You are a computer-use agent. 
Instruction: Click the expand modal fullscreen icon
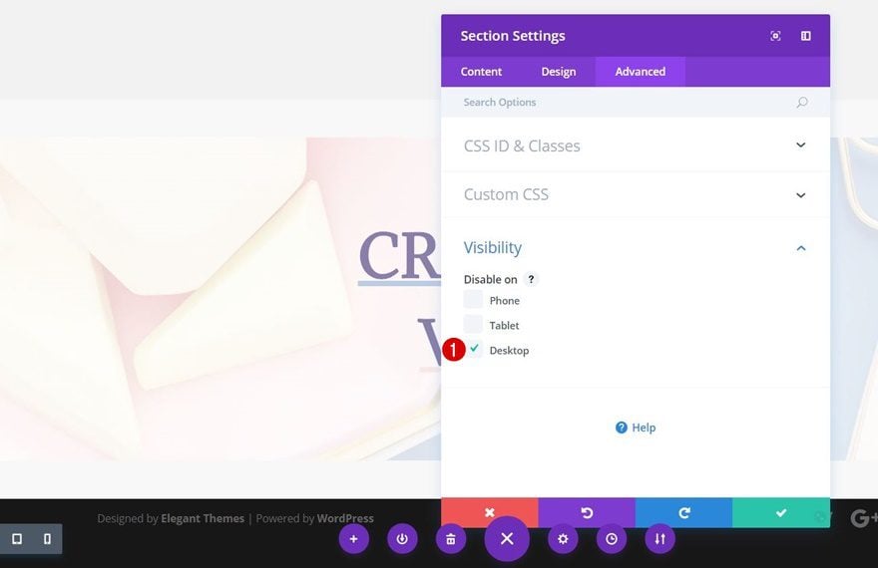pos(775,36)
